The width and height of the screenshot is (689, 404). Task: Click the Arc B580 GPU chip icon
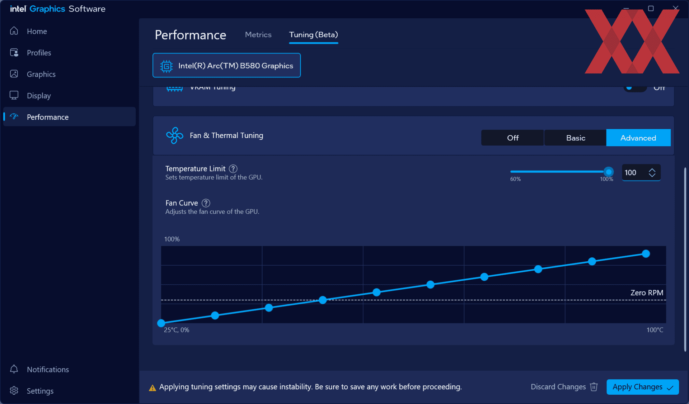click(x=166, y=66)
